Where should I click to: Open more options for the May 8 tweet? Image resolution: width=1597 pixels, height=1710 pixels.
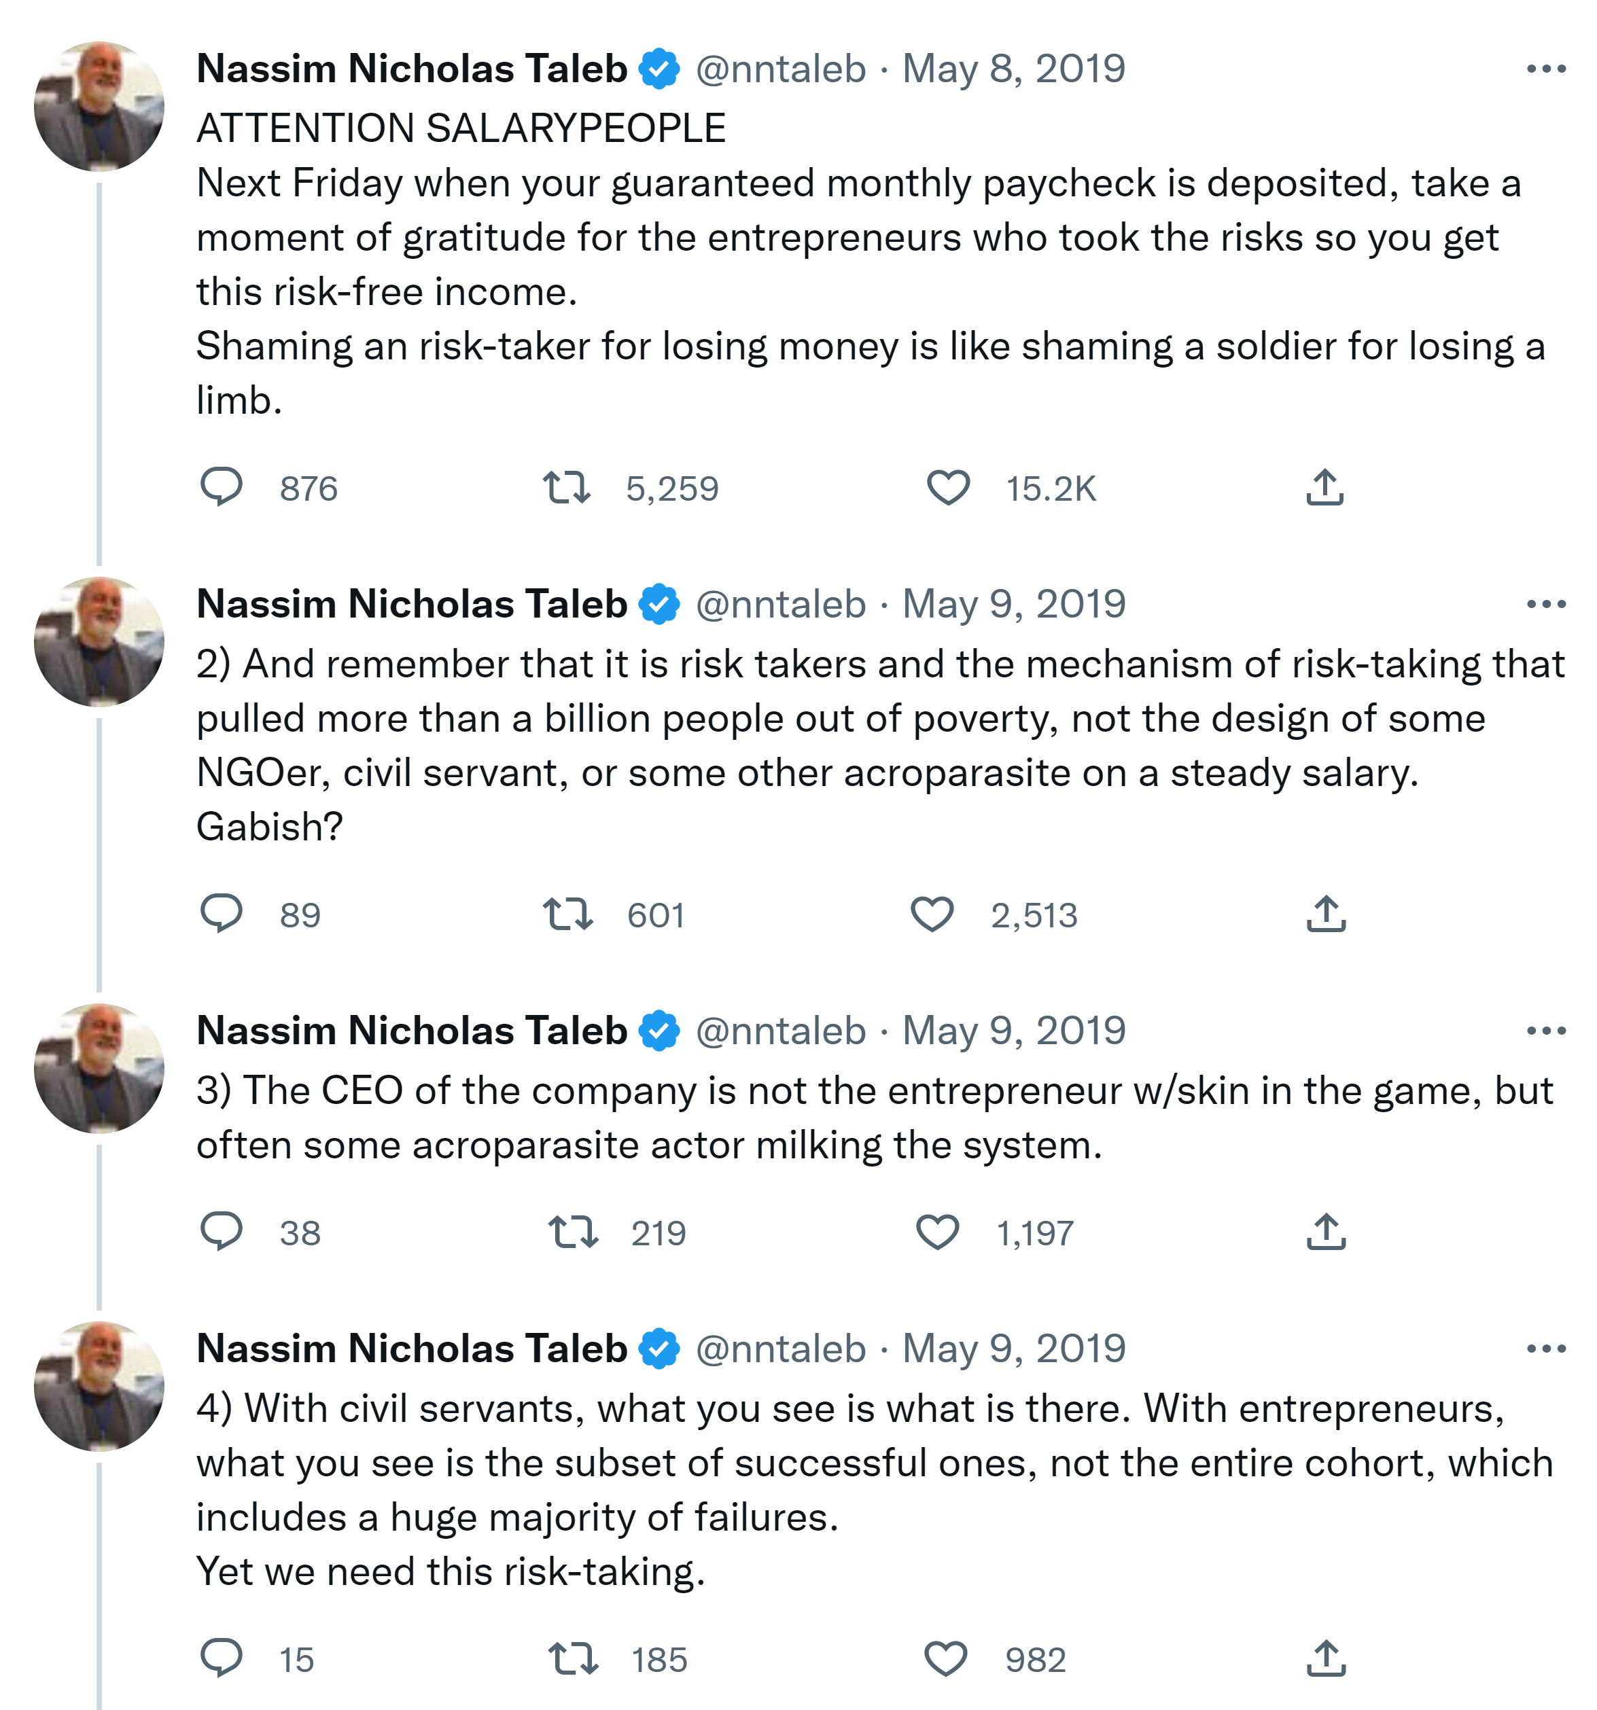click(1545, 69)
